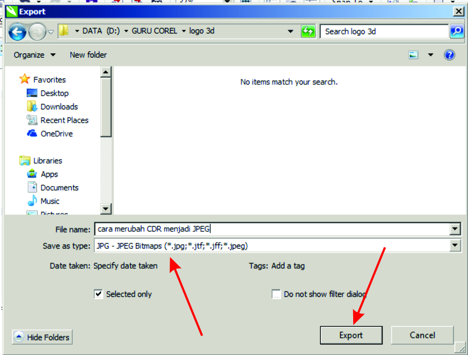This screenshot has height=355, width=468.
Task: Change the folder view using the views icon
Action: pyautogui.click(x=413, y=55)
